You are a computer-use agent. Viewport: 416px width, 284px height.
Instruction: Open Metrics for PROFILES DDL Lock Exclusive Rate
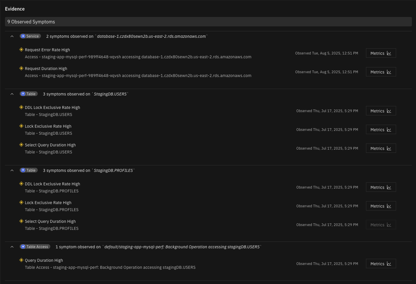(381, 187)
